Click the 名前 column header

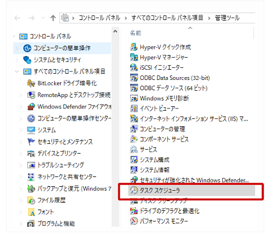pyautogui.click(x=135, y=33)
